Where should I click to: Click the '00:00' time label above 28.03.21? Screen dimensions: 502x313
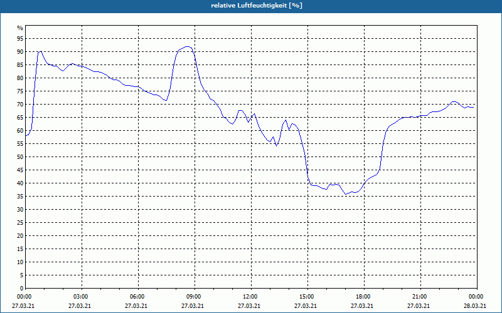coord(477,297)
